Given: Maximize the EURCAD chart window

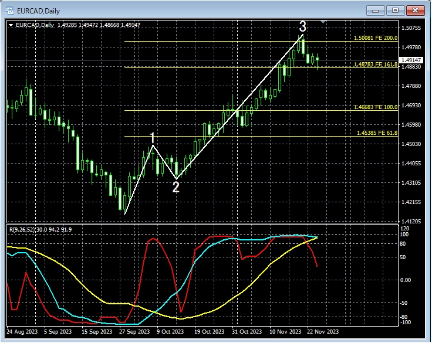Looking at the screenshot, I should 395,10.
